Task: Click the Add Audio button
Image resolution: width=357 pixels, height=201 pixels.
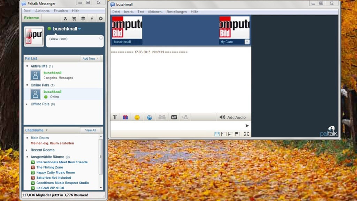Action: (233, 117)
